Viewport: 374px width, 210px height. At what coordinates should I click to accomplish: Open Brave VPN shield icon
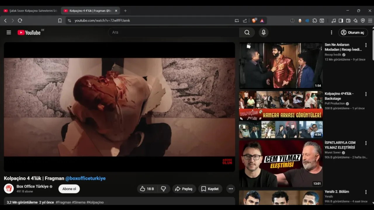pyautogui.click(x=363, y=20)
